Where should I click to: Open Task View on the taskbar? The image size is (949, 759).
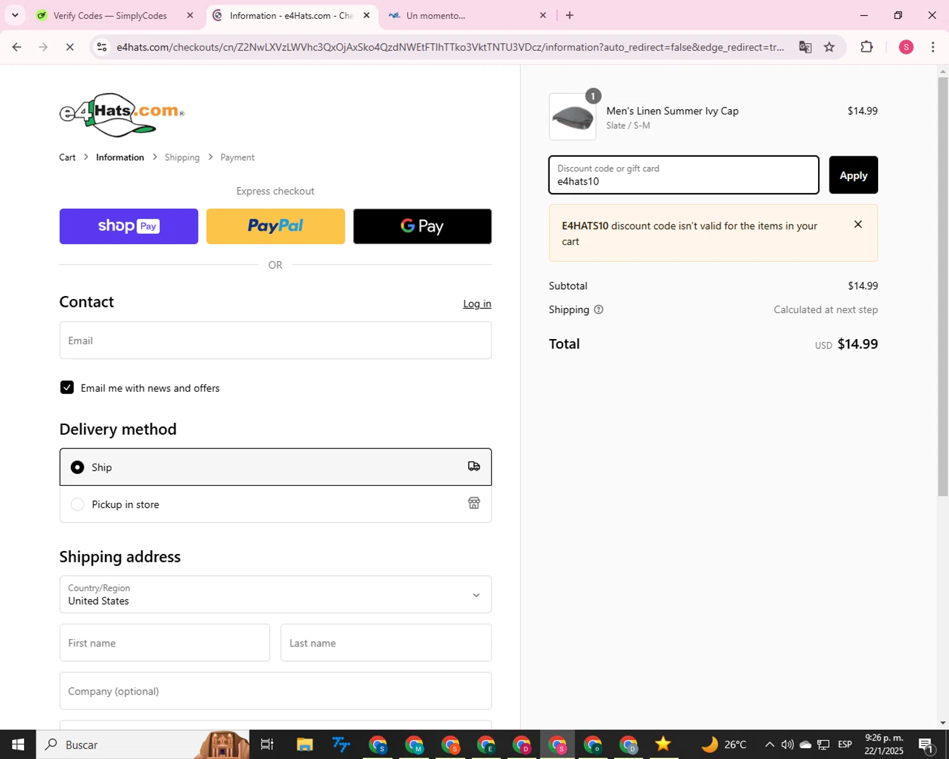pyautogui.click(x=267, y=744)
